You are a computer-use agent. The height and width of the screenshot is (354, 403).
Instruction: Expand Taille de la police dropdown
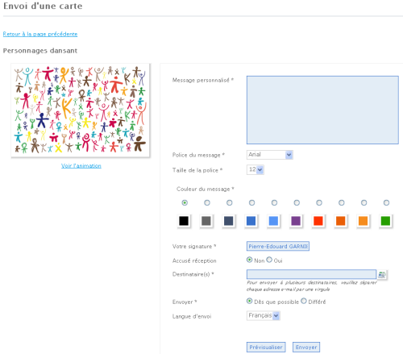[x=256, y=169]
